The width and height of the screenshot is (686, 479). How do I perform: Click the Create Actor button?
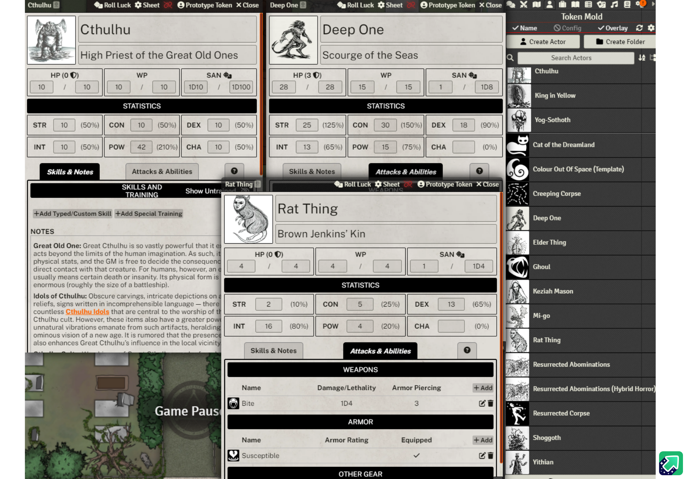click(543, 42)
